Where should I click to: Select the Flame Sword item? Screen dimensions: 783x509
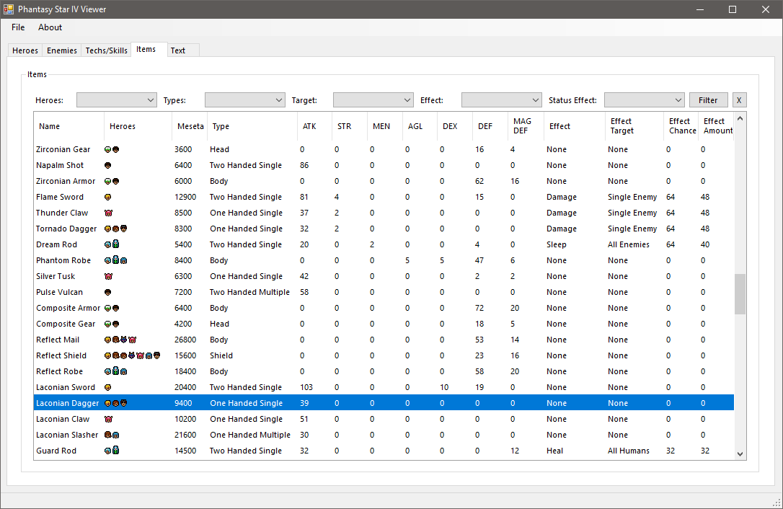coord(384,198)
